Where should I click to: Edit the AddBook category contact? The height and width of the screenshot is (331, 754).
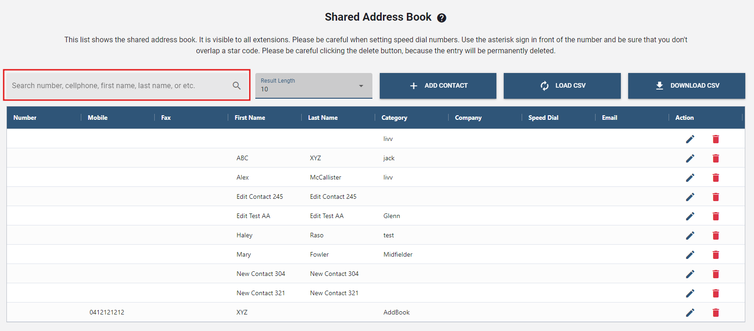point(690,313)
